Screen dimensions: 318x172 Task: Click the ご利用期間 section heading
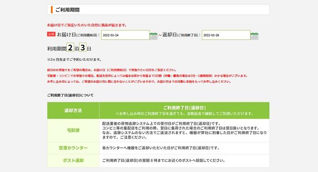tap(67, 10)
